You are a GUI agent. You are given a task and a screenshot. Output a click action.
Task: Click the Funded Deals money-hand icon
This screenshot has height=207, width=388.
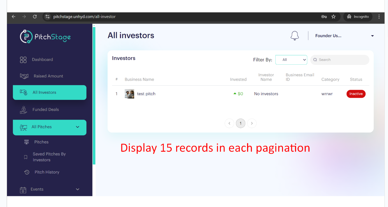(x=23, y=109)
